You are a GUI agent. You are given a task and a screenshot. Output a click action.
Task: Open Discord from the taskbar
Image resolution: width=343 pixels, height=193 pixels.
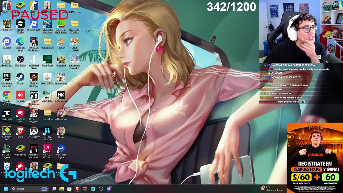click(x=109, y=189)
